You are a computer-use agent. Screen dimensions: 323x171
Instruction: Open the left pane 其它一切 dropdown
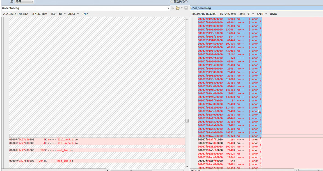tap(58, 14)
